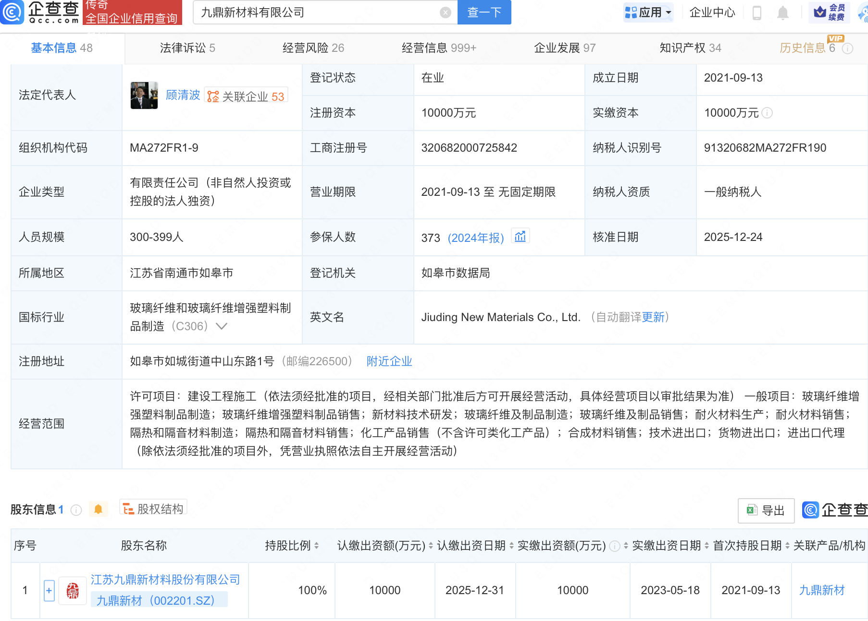Open insured headcount trend chart icon

(x=520, y=237)
